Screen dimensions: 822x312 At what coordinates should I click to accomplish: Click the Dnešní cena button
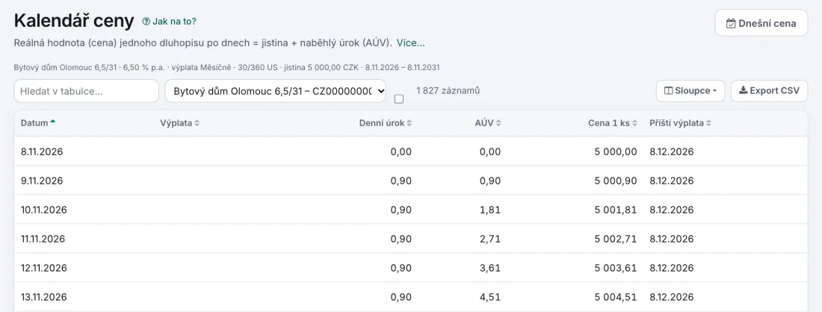pos(761,23)
